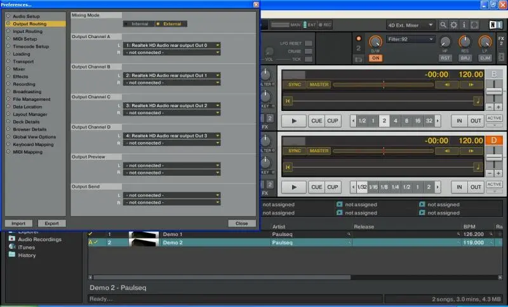508x307 pixels.
Task: Toggle fullscreen icon next to info icon
Action: [x=476, y=25]
